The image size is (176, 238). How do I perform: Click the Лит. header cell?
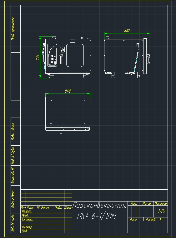(134, 203)
